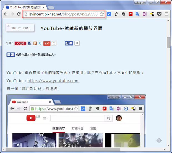
Task: Close the YouTube tab in embedded window
Action: pyautogui.click(x=50, y=102)
